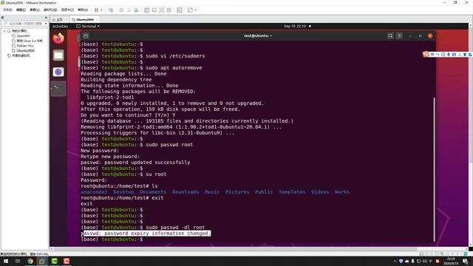The image size is (473, 266).
Task: Enter full screen mode via toolbar icon
Action: (161, 10)
